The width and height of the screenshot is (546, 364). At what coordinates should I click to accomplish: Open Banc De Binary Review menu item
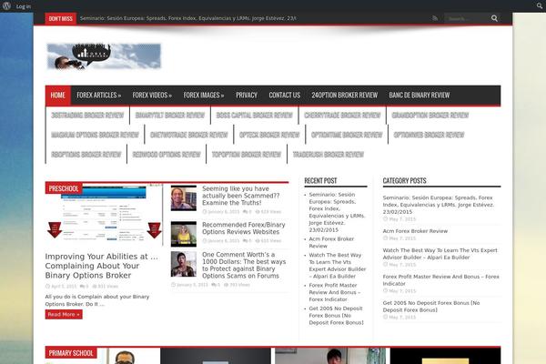click(420, 95)
